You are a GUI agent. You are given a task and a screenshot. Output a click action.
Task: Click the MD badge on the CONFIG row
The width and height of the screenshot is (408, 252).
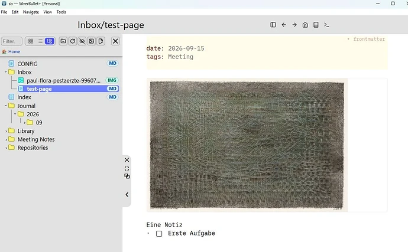(x=112, y=63)
